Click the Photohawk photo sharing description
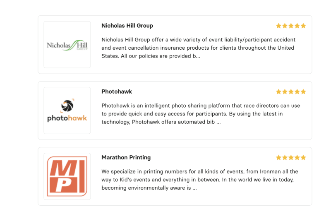Viewport: 331px width, 207px height. point(201,114)
